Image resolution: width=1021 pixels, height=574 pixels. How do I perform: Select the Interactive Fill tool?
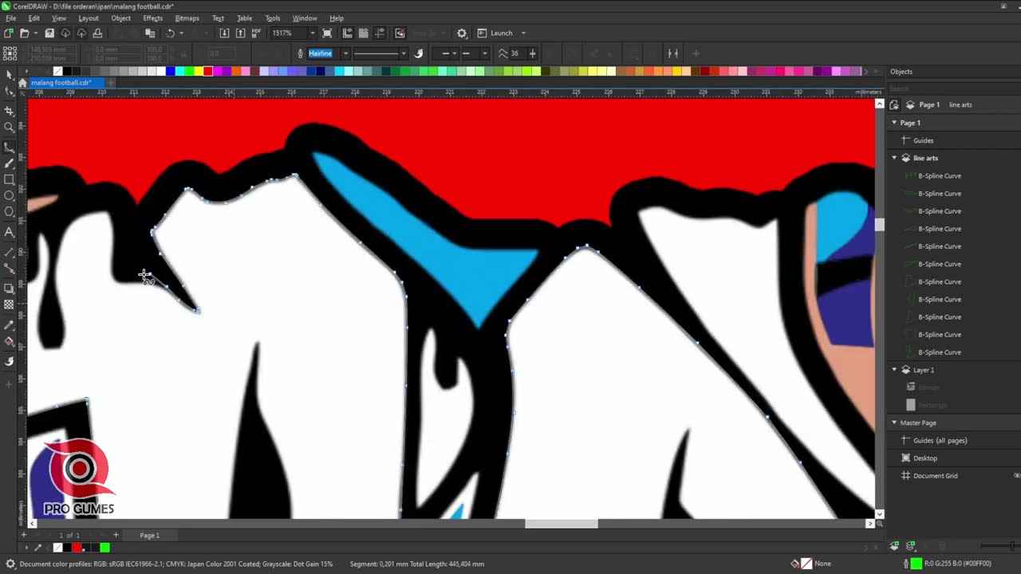9,342
